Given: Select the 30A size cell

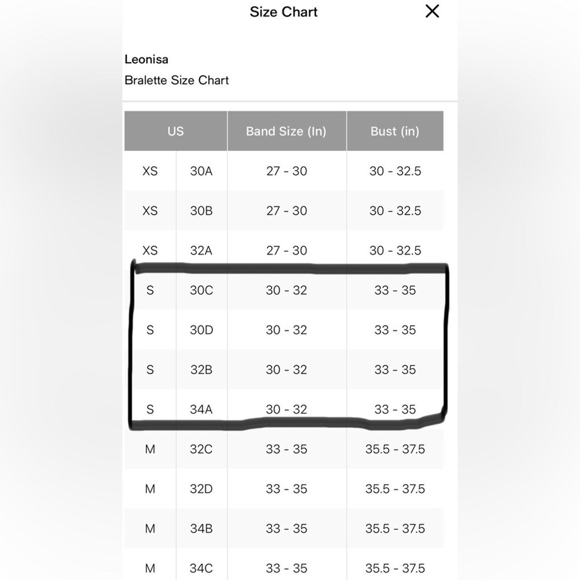Looking at the screenshot, I should coord(201,171).
